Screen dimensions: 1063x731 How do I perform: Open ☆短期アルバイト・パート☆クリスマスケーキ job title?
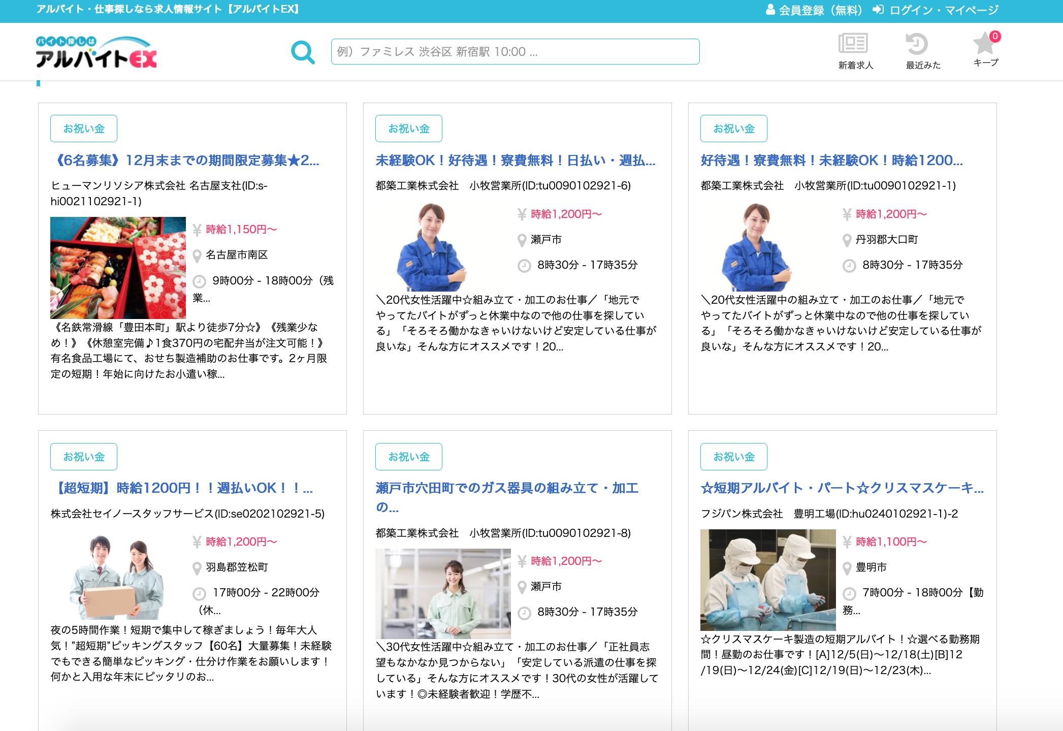click(842, 488)
